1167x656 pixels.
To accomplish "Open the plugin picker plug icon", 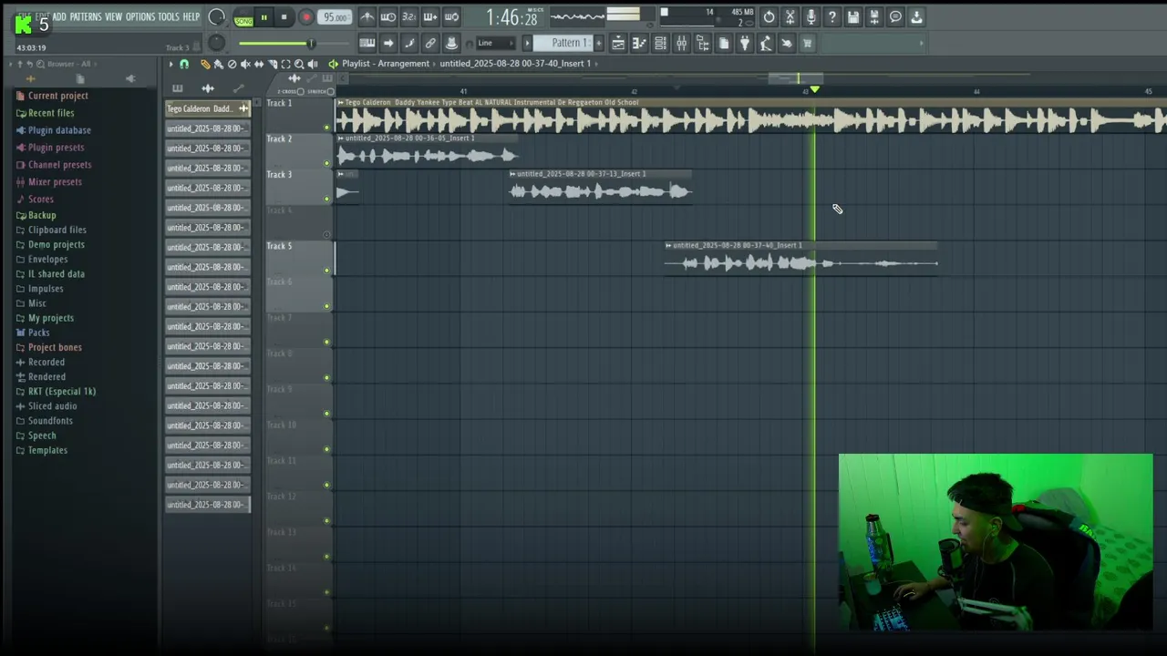I will [x=745, y=43].
